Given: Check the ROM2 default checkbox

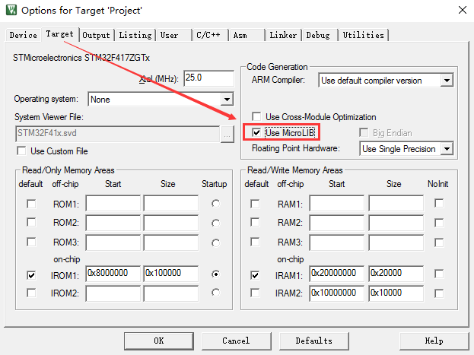Looking at the screenshot, I should pos(31,223).
